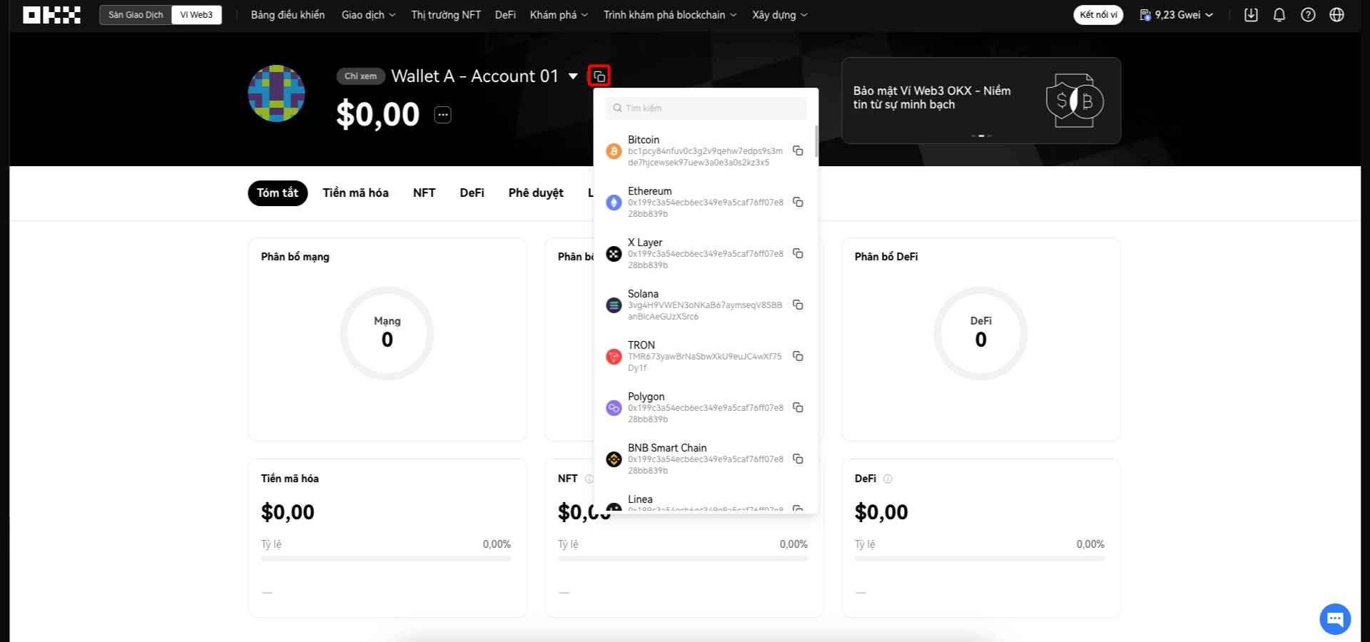Click the Polygon coin icon
1370x642 pixels.
[x=614, y=408]
